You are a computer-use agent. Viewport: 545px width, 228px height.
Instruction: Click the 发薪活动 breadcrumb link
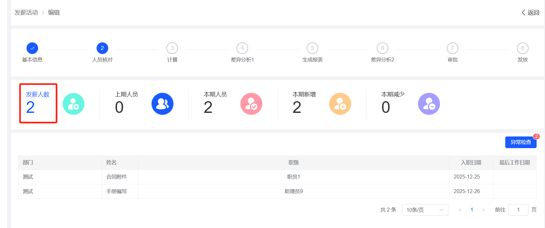[26, 13]
